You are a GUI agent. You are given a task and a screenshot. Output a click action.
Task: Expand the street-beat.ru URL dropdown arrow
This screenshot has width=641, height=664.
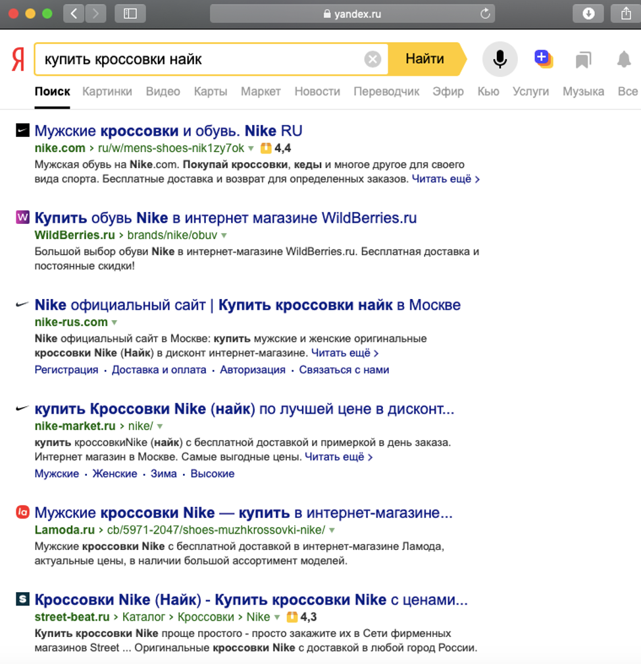(276, 617)
